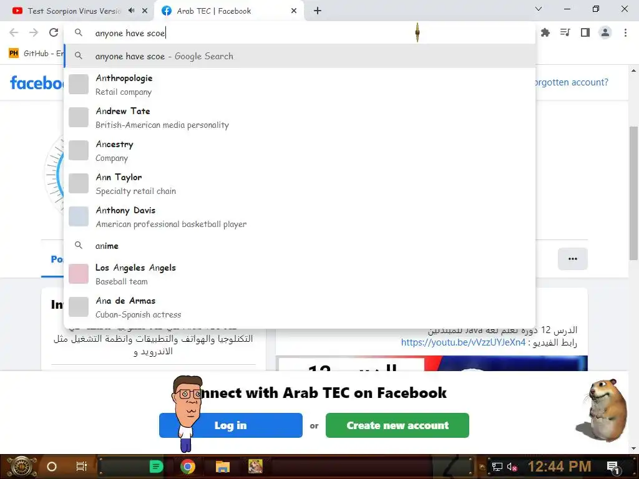Click the muted volume tray icon

(512, 467)
